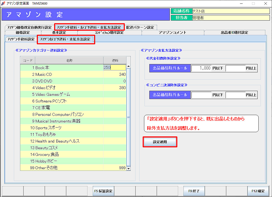Screen dimensions: 272x197
Task: Select the 価格設定 tab
Action: (x=23, y=33)
